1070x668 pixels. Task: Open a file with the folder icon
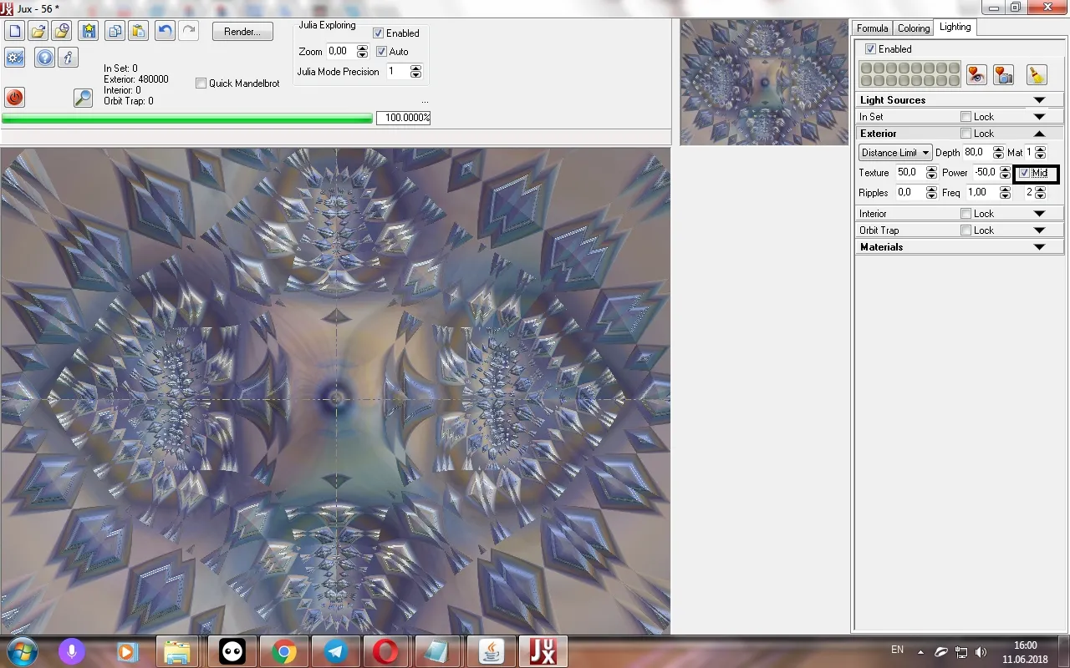(38, 32)
